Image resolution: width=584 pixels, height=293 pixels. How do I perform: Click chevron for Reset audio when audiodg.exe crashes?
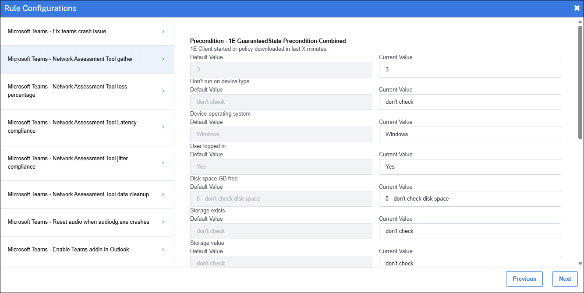pyautogui.click(x=163, y=222)
